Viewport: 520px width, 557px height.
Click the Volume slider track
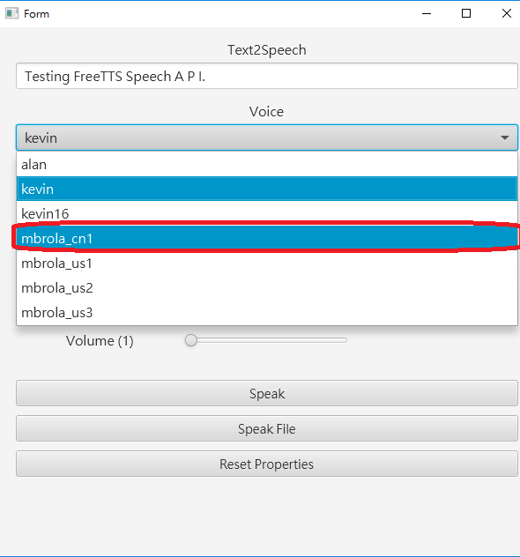pyautogui.click(x=266, y=340)
